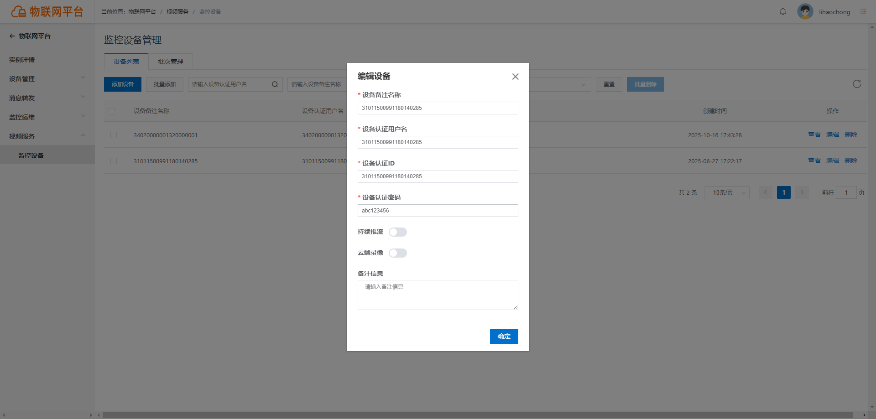876x419 pixels.
Task: Click the 备注信息 textarea
Action: [438, 295]
